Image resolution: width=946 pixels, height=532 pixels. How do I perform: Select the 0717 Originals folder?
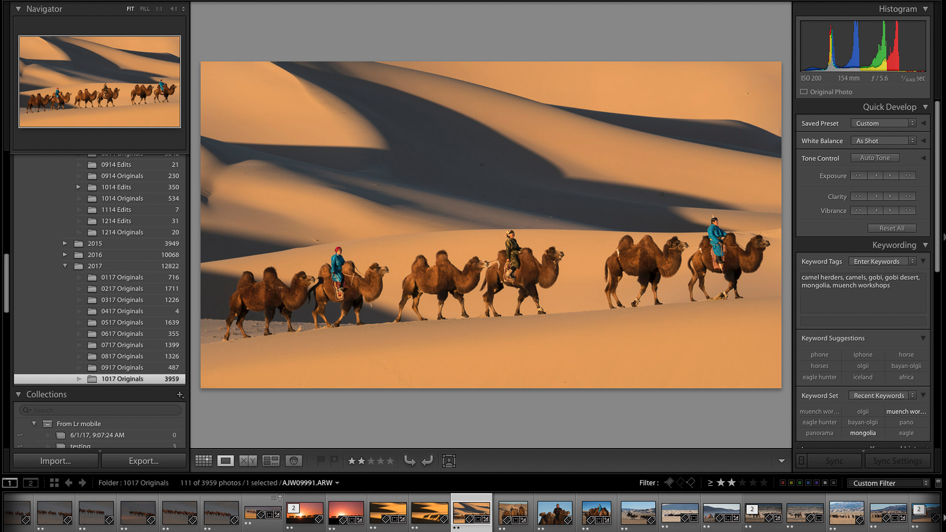tap(122, 345)
